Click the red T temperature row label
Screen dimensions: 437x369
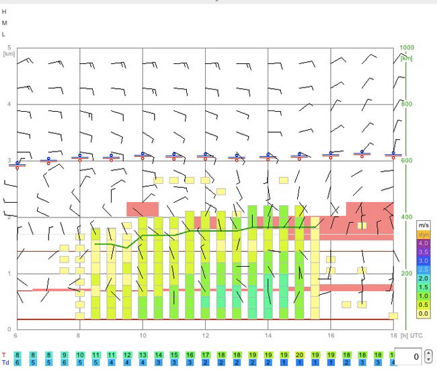[x=3, y=355]
